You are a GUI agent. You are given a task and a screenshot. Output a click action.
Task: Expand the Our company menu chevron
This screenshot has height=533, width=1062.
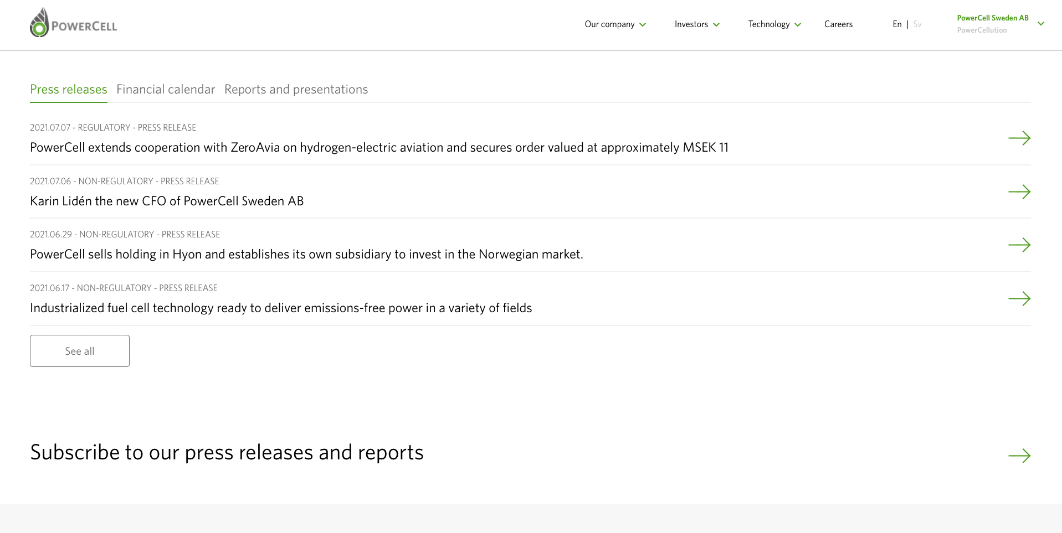pos(643,25)
